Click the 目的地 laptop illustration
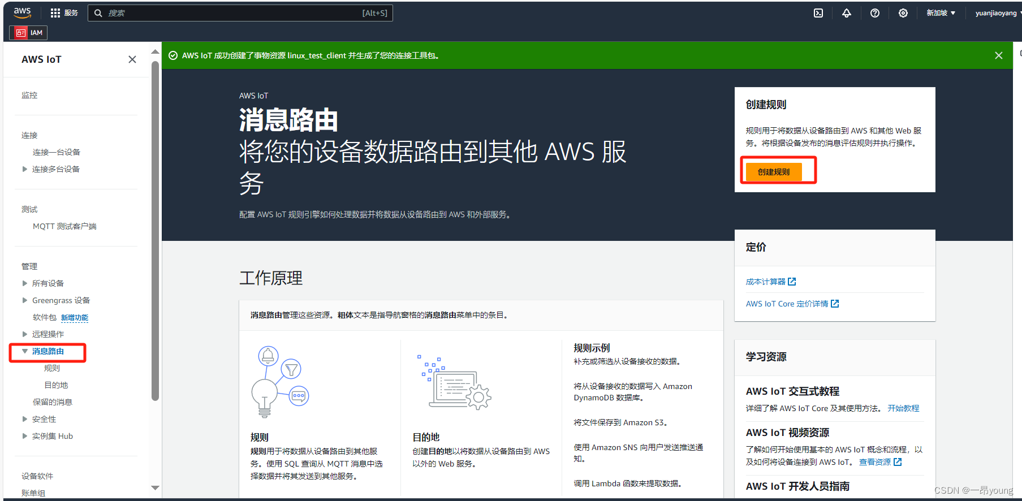This screenshot has height=501, width=1022. click(454, 382)
